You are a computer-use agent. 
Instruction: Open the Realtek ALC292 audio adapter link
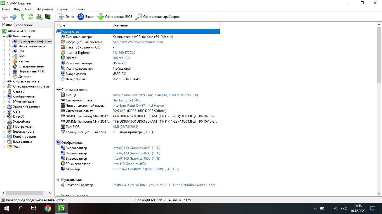(165, 185)
